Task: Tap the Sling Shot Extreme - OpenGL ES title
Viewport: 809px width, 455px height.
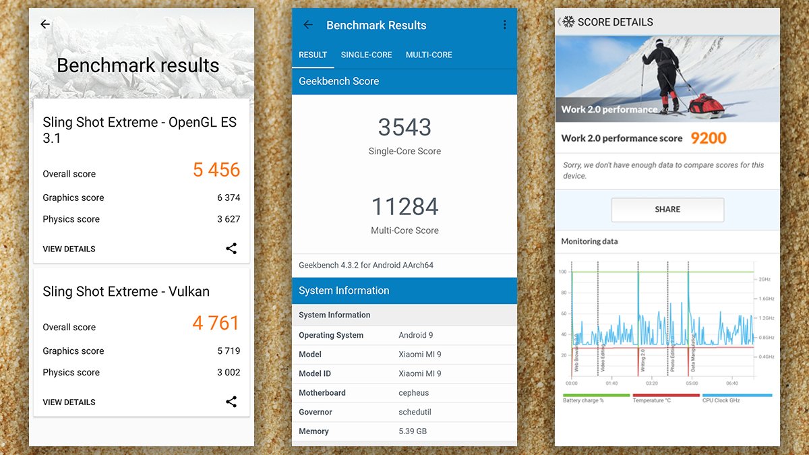Action: [x=140, y=130]
